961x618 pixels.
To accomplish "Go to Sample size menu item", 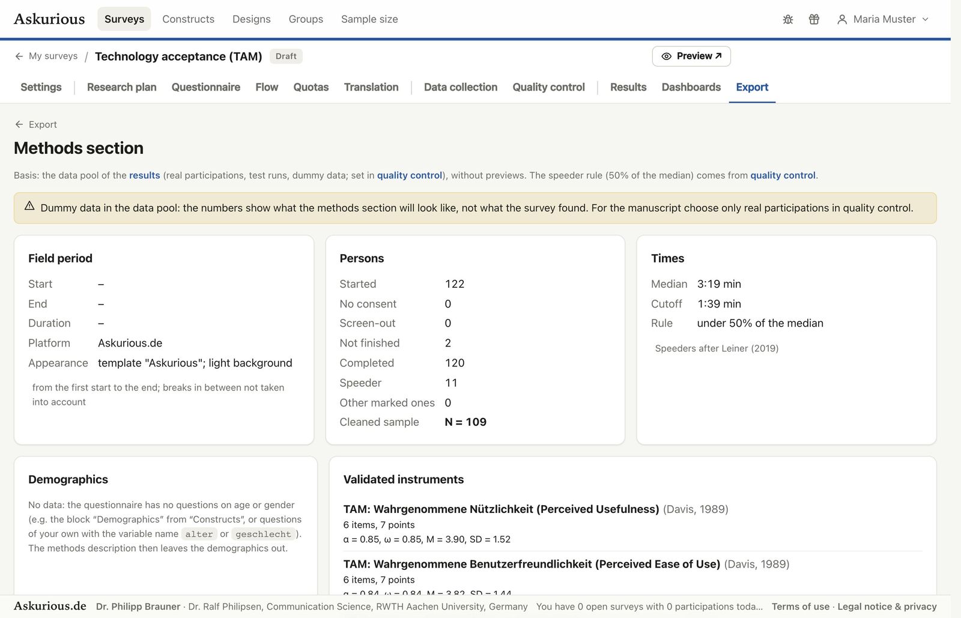I will [x=369, y=19].
